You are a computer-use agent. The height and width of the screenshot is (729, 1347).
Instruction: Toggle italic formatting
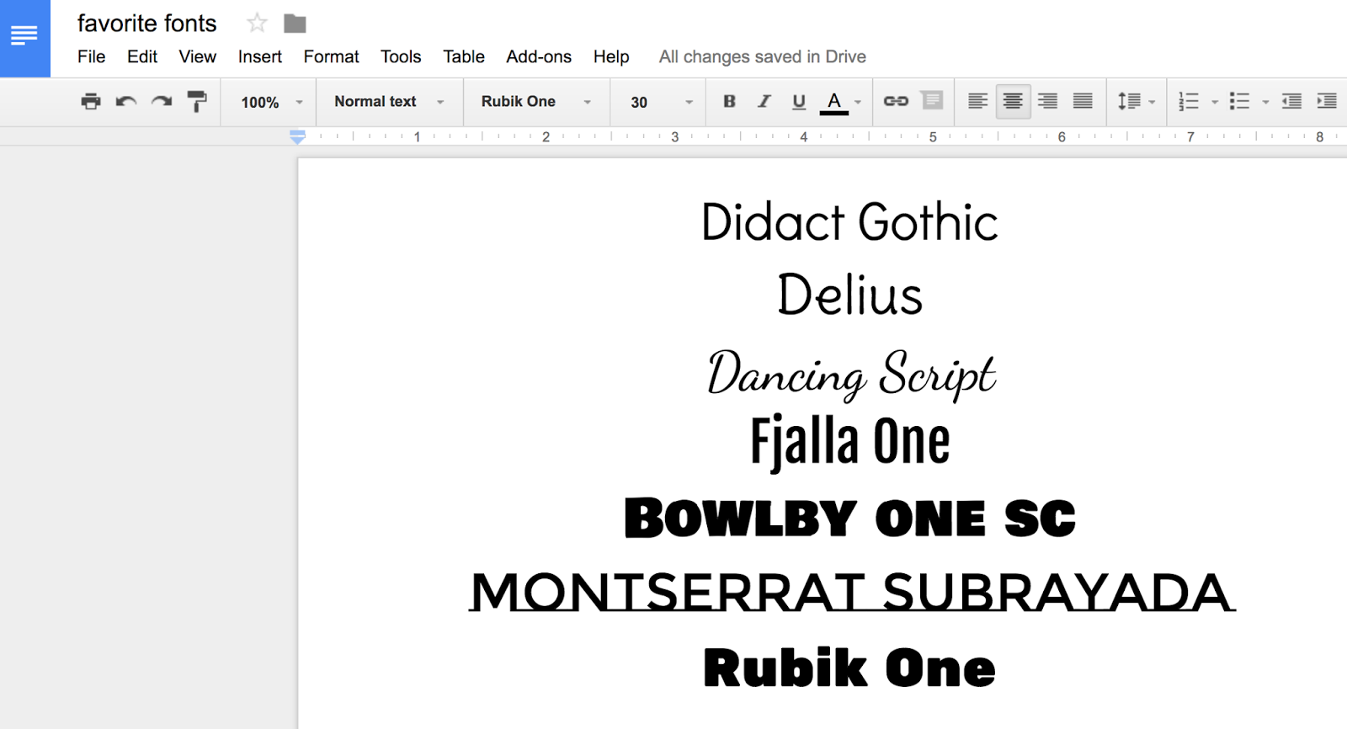764,101
